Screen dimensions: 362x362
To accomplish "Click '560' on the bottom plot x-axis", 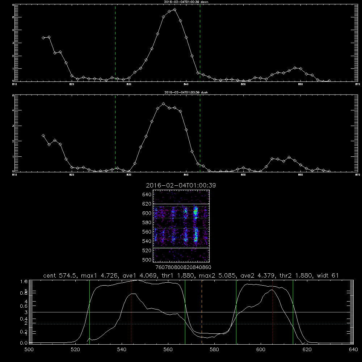I will pos(168,350).
